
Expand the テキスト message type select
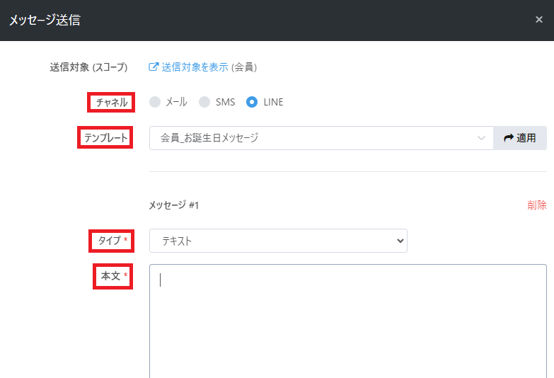[277, 241]
